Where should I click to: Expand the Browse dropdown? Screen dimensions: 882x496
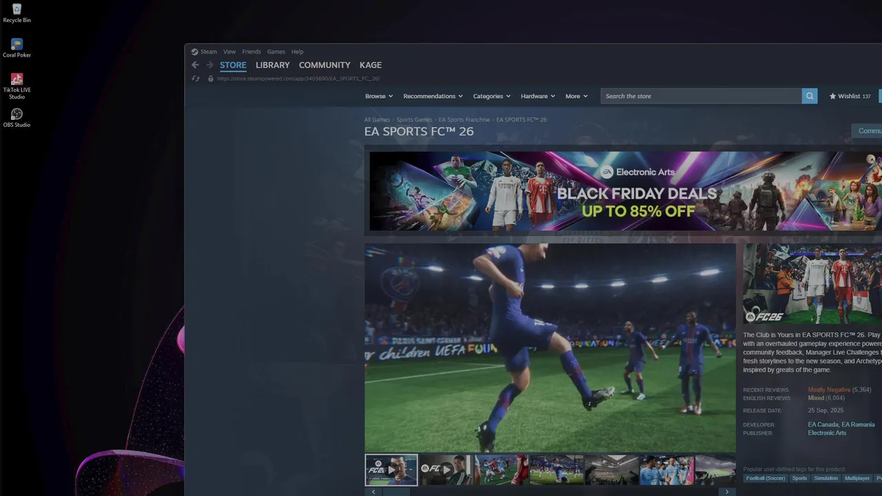pos(379,96)
